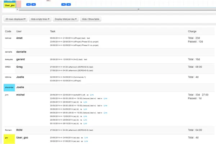The width and height of the screenshot is (216, 144).
Task: Select the last blue marker in the User_gsc timeline
Action: coord(69,5)
